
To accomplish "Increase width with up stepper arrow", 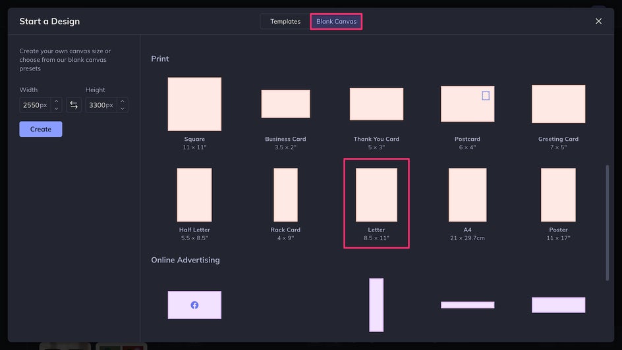I will click(56, 101).
